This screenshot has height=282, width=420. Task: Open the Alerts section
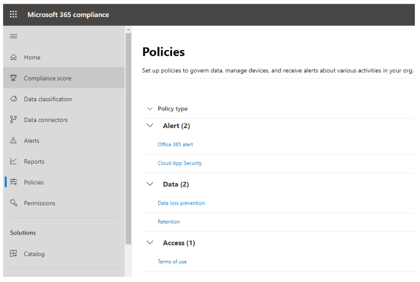[64, 140]
